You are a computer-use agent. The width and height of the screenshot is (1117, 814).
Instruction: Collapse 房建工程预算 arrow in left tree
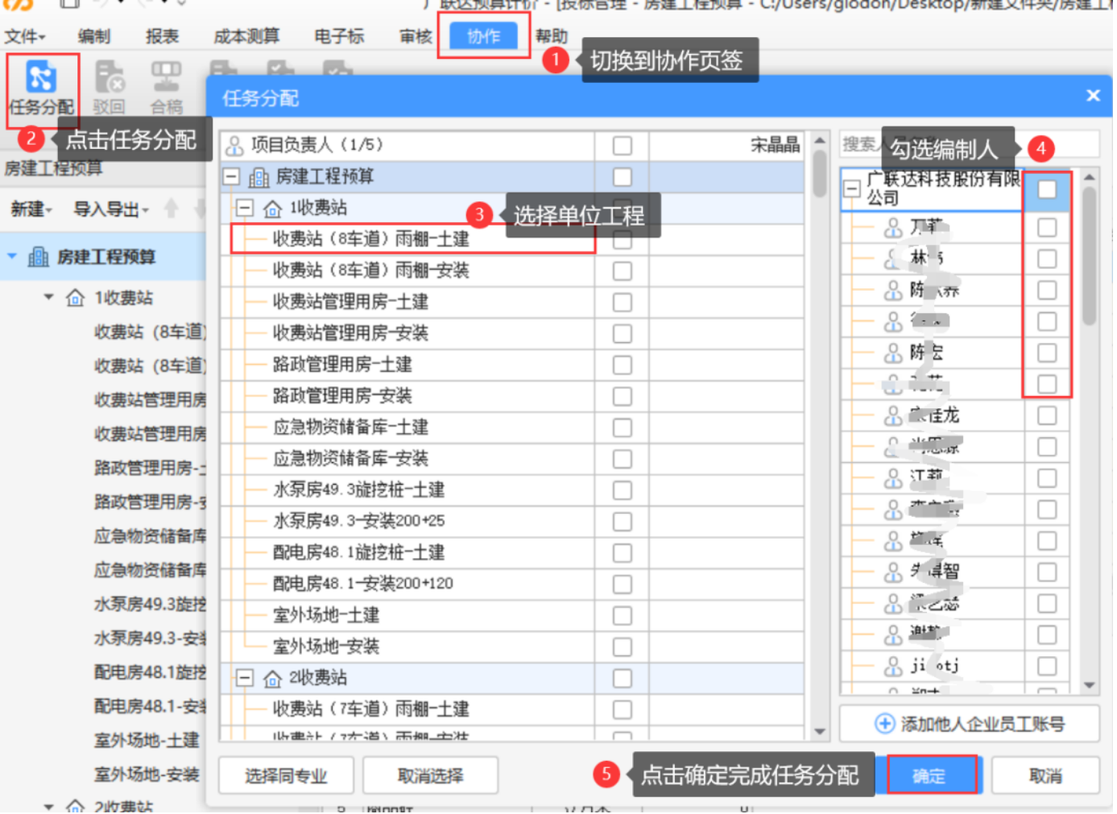[x=12, y=257]
